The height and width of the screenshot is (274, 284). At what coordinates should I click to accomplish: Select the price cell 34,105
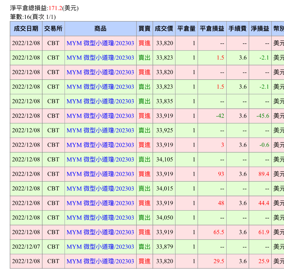164,159
